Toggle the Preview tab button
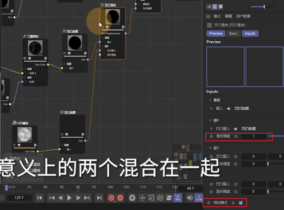Viewport: 284px width, 210px height. click(x=216, y=34)
